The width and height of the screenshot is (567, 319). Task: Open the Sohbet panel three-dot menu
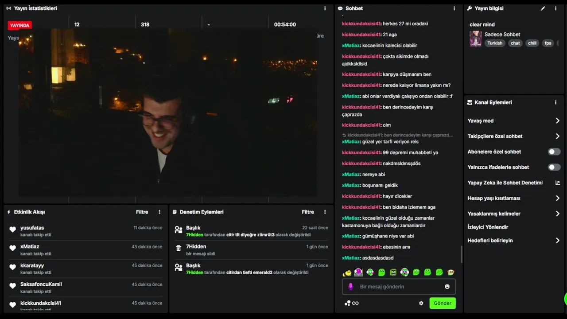coord(454,8)
